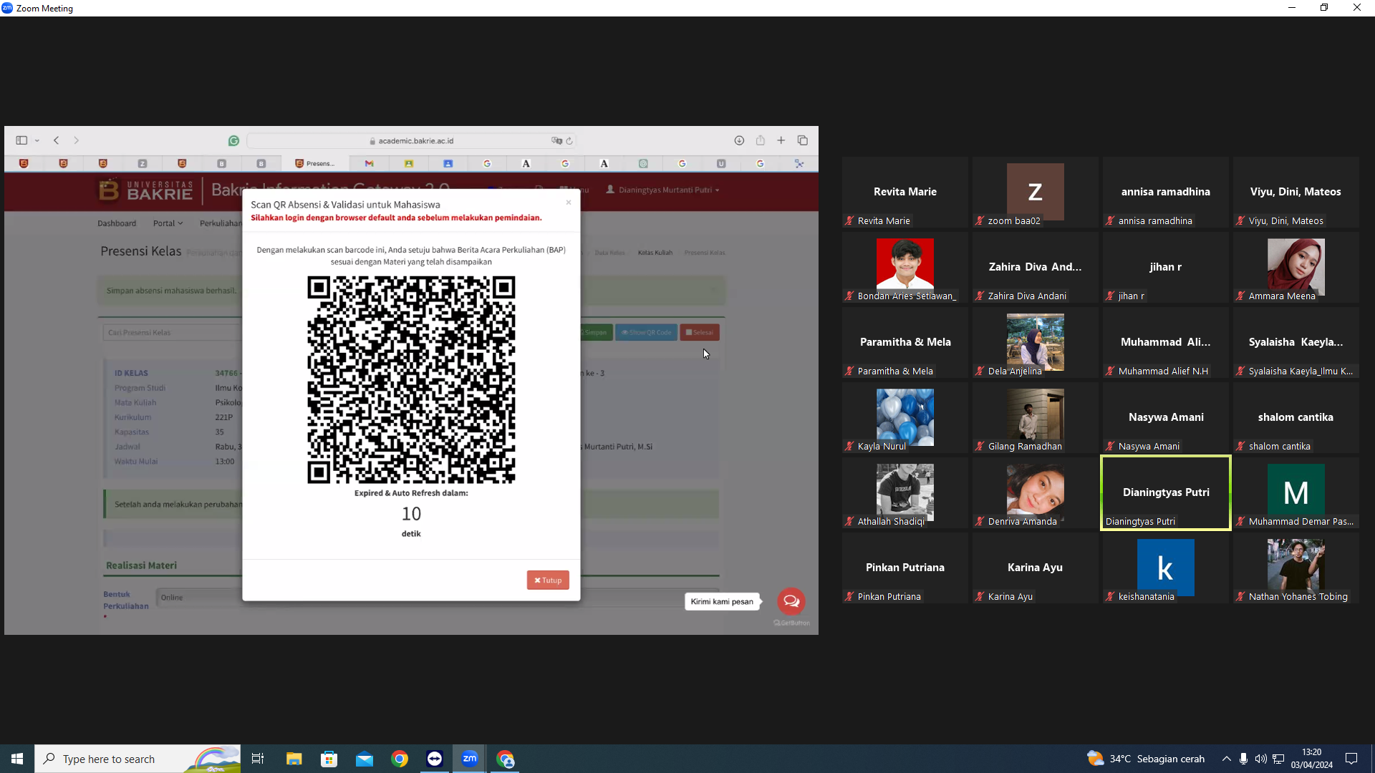Select Gilang Ramadhan's video tile
Image resolution: width=1375 pixels, height=773 pixels.
(1036, 418)
